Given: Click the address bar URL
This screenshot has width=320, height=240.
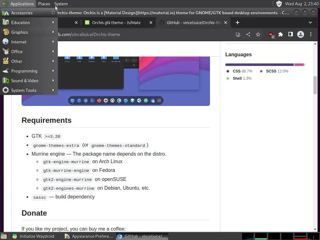Looking at the screenshot, I should (89, 34).
